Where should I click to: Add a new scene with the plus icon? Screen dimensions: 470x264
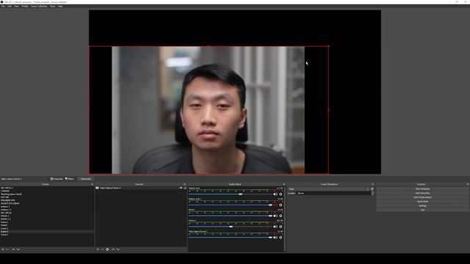(x=3, y=249)
